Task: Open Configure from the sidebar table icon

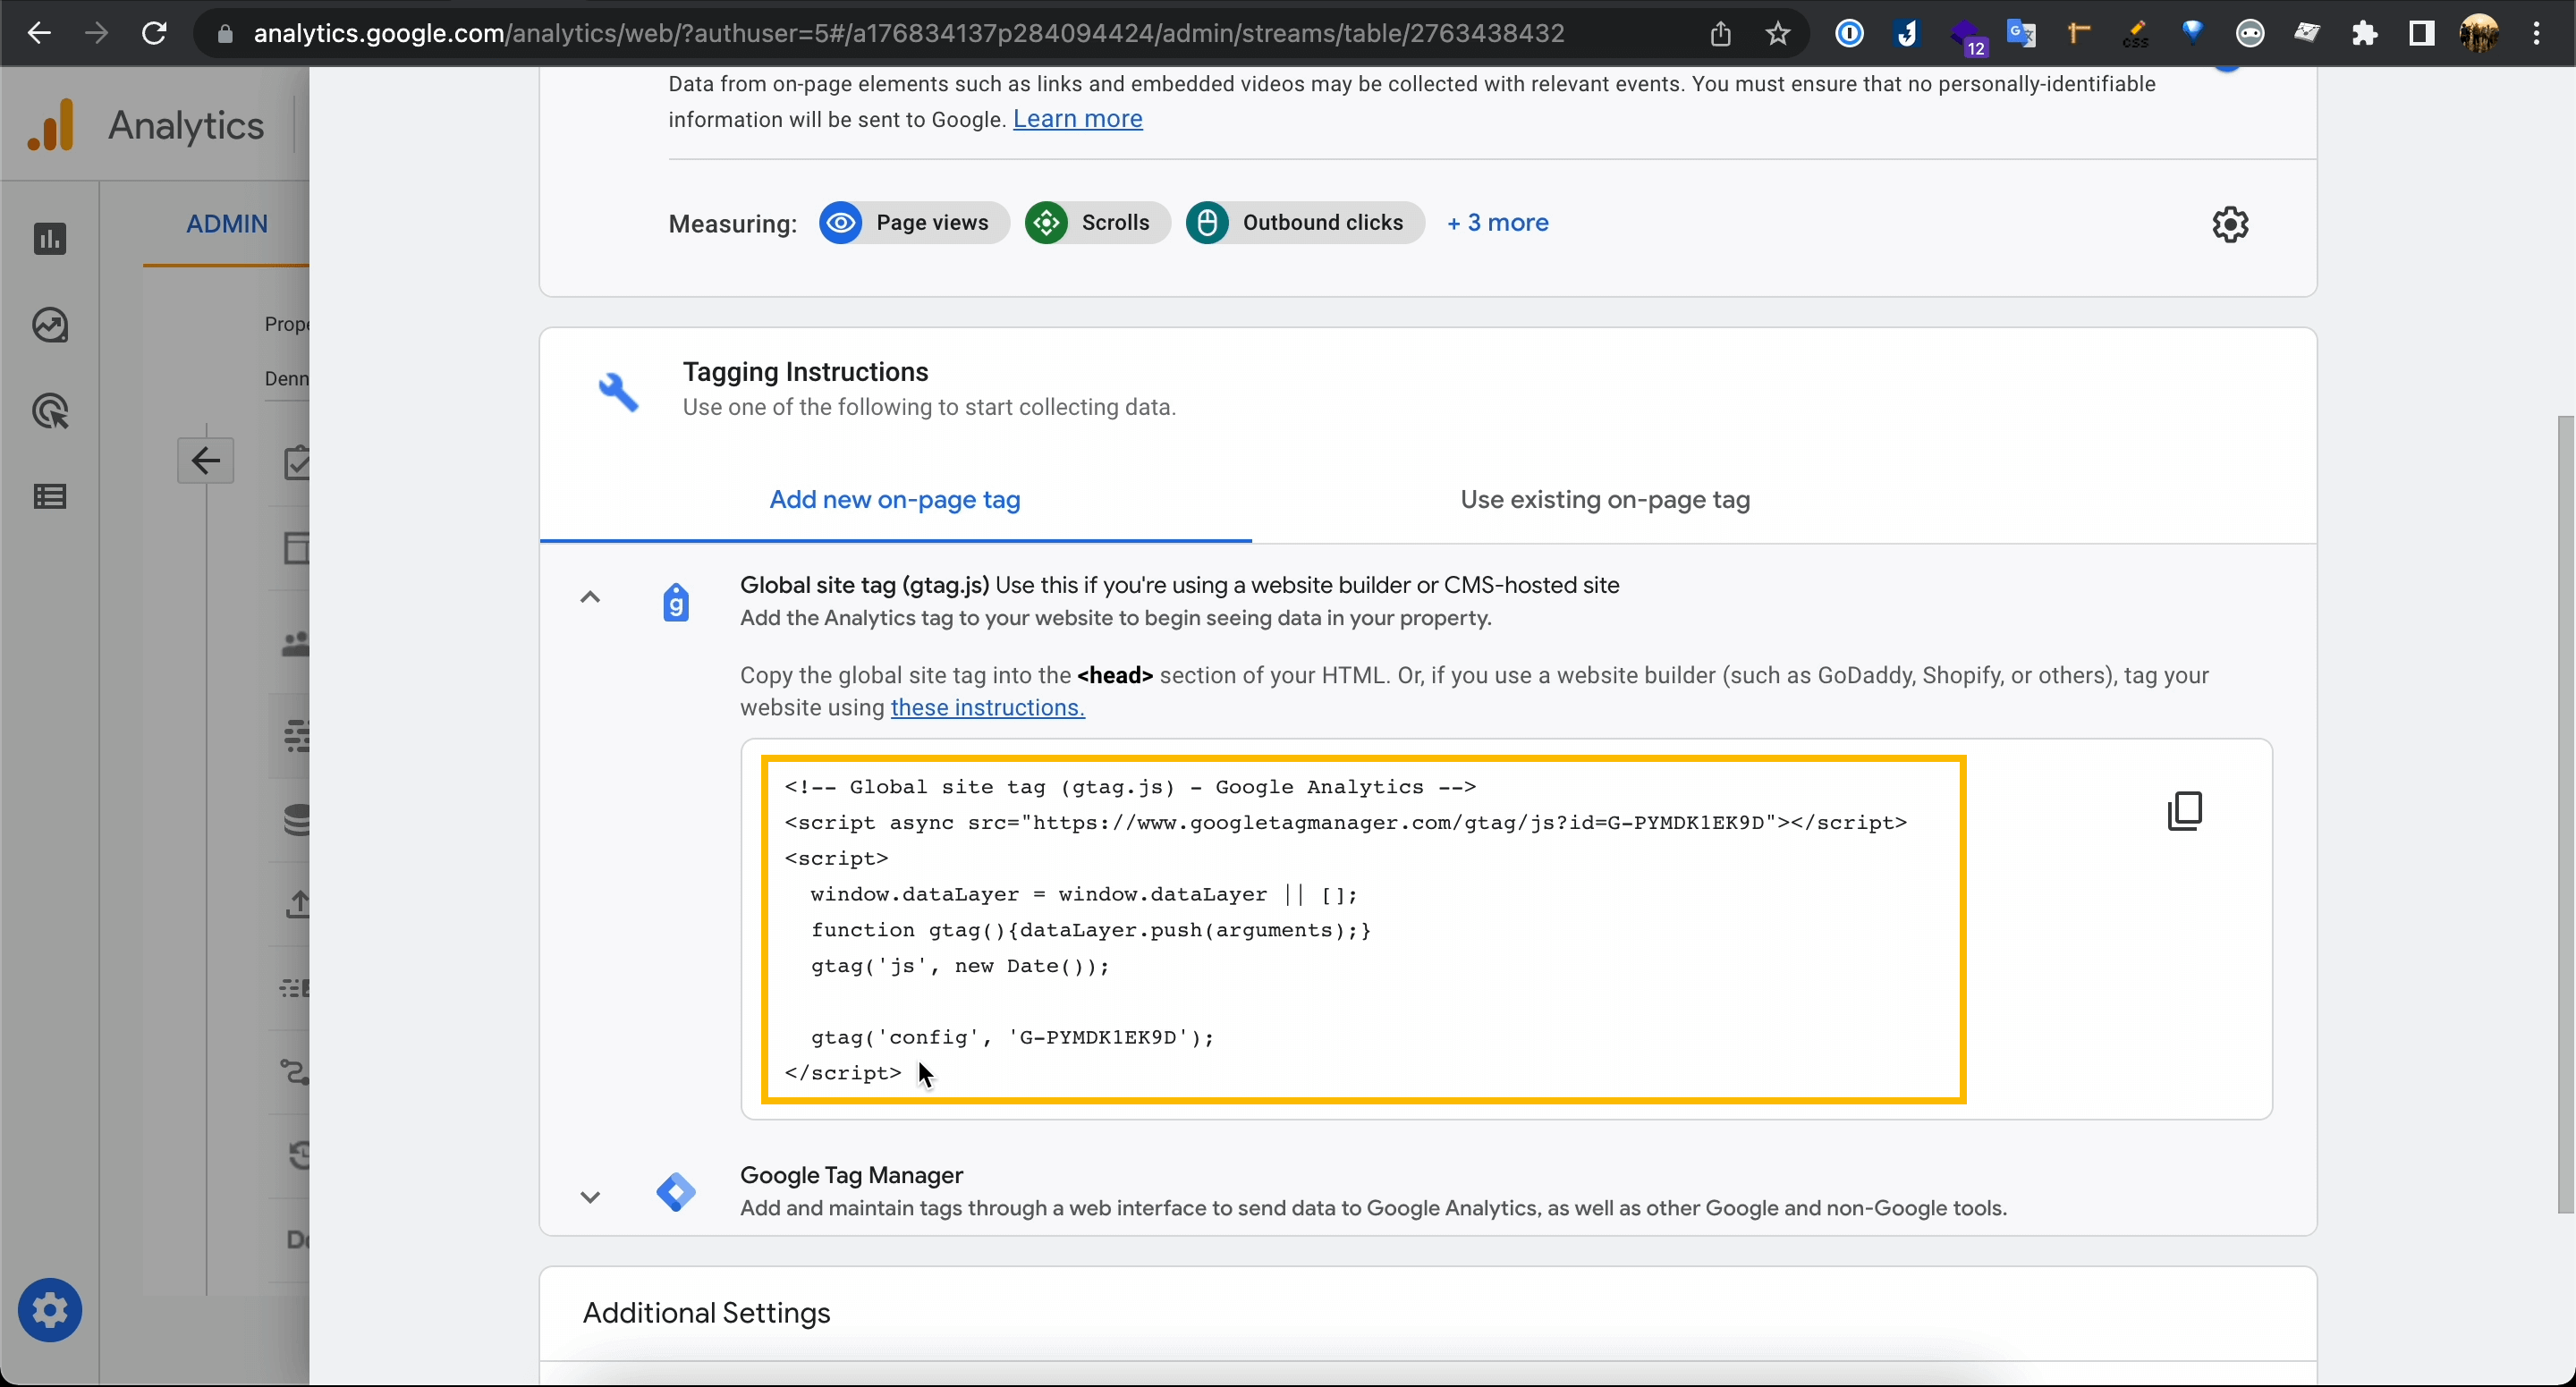Action: point(50,496)
